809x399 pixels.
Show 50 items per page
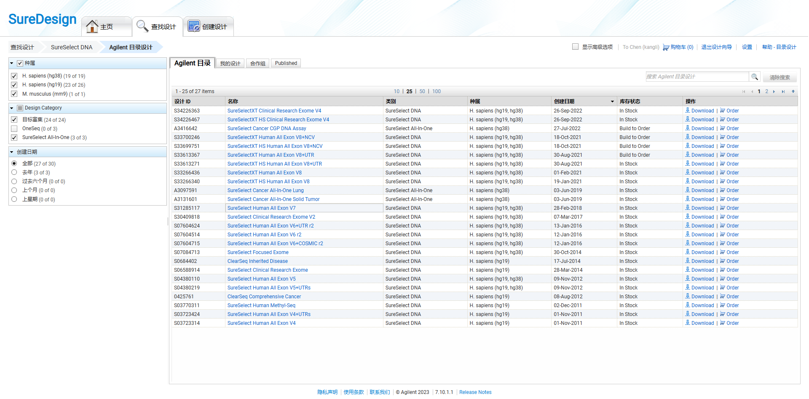click(x=422, y=91)
